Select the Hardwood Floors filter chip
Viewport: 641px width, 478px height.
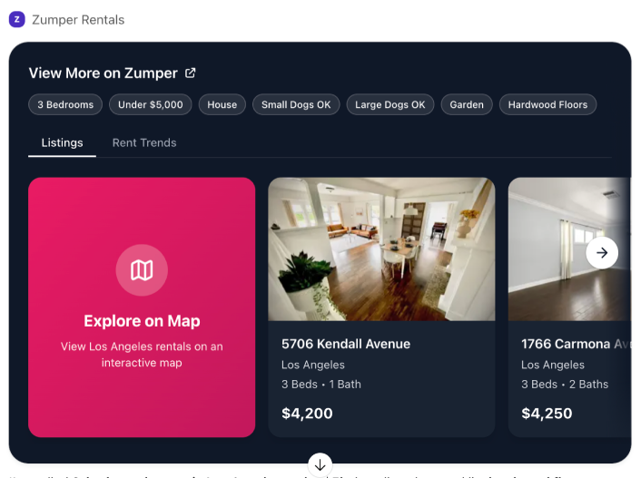[547, 105]
